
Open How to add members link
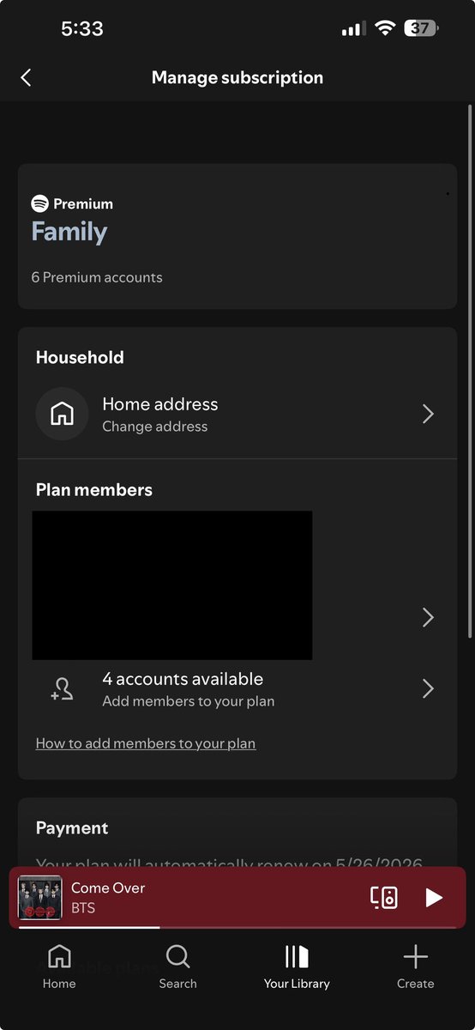point(146,743)
